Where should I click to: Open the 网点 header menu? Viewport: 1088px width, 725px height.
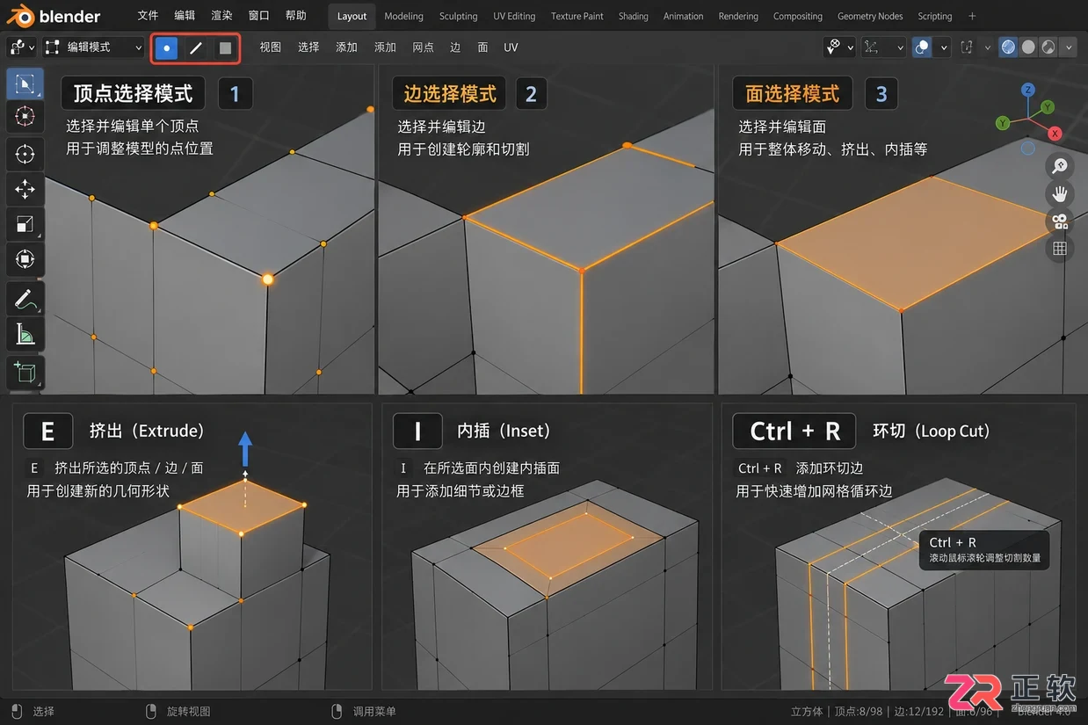pyautogui.click(x=423, y=47)
